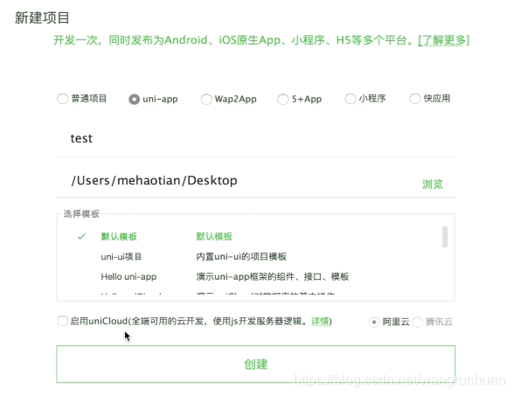Click the template list scrollbar thumb

[445, 237]
